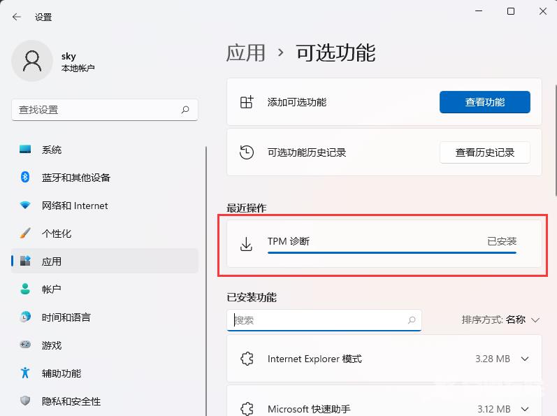
Task: Select the Wi-Fi icon for 网络和 Internet
Action: point(25,205)
